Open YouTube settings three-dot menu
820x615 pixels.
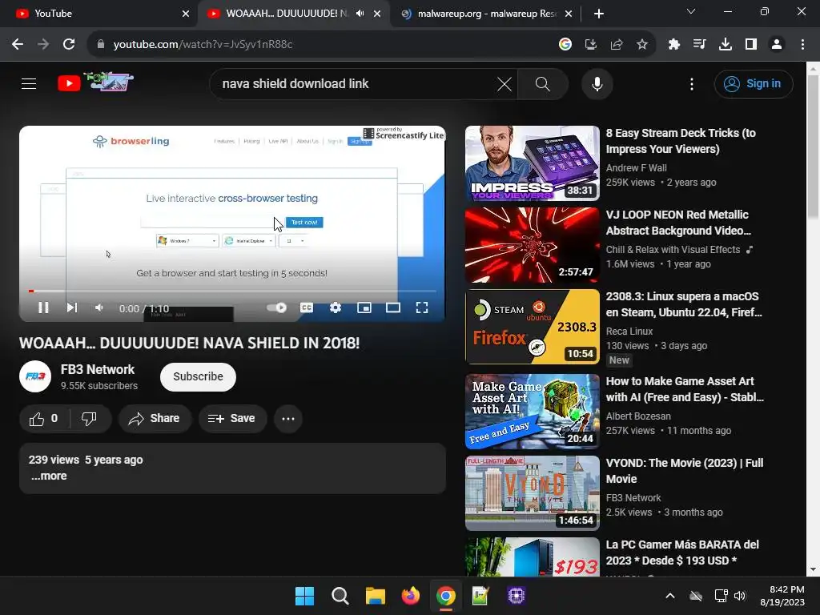691,83
